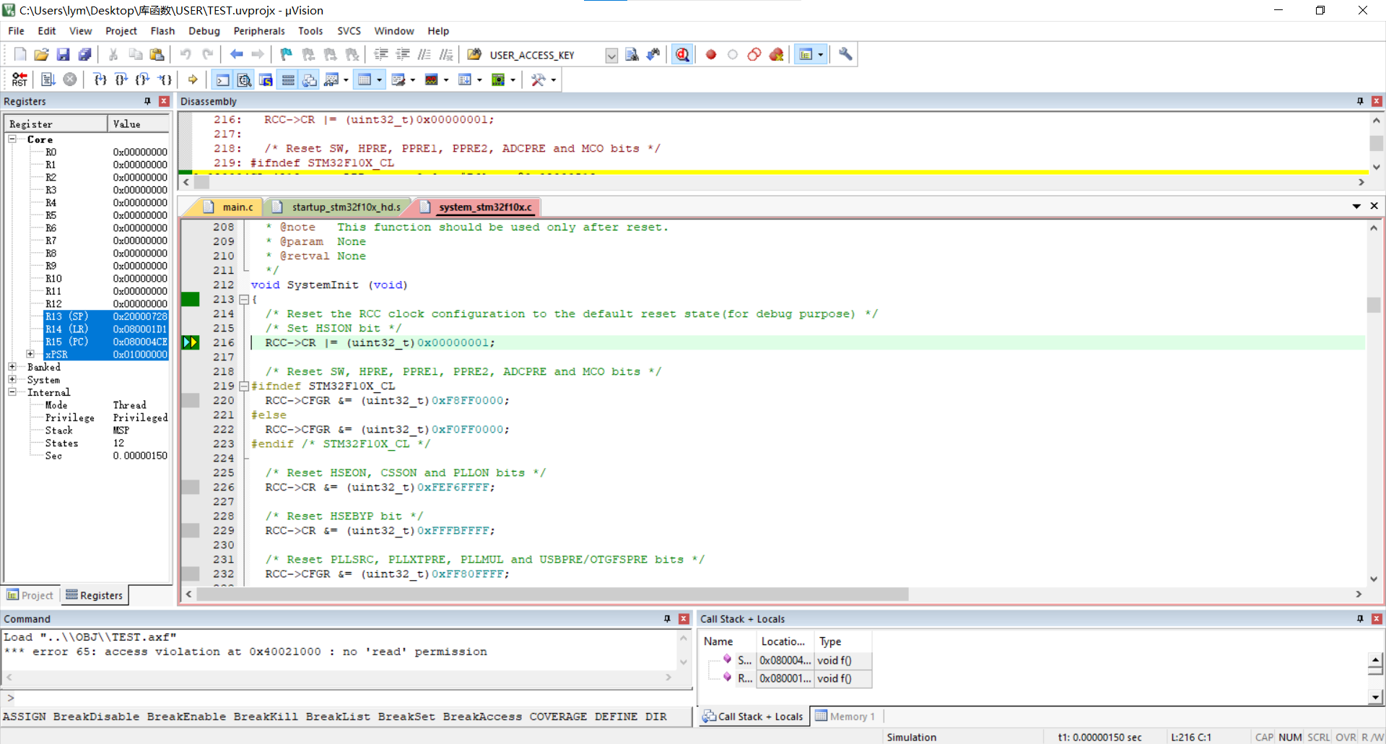1386x744 pixels.
Task: Click the Run to Cursor Line icon
Action: (165, 79)
